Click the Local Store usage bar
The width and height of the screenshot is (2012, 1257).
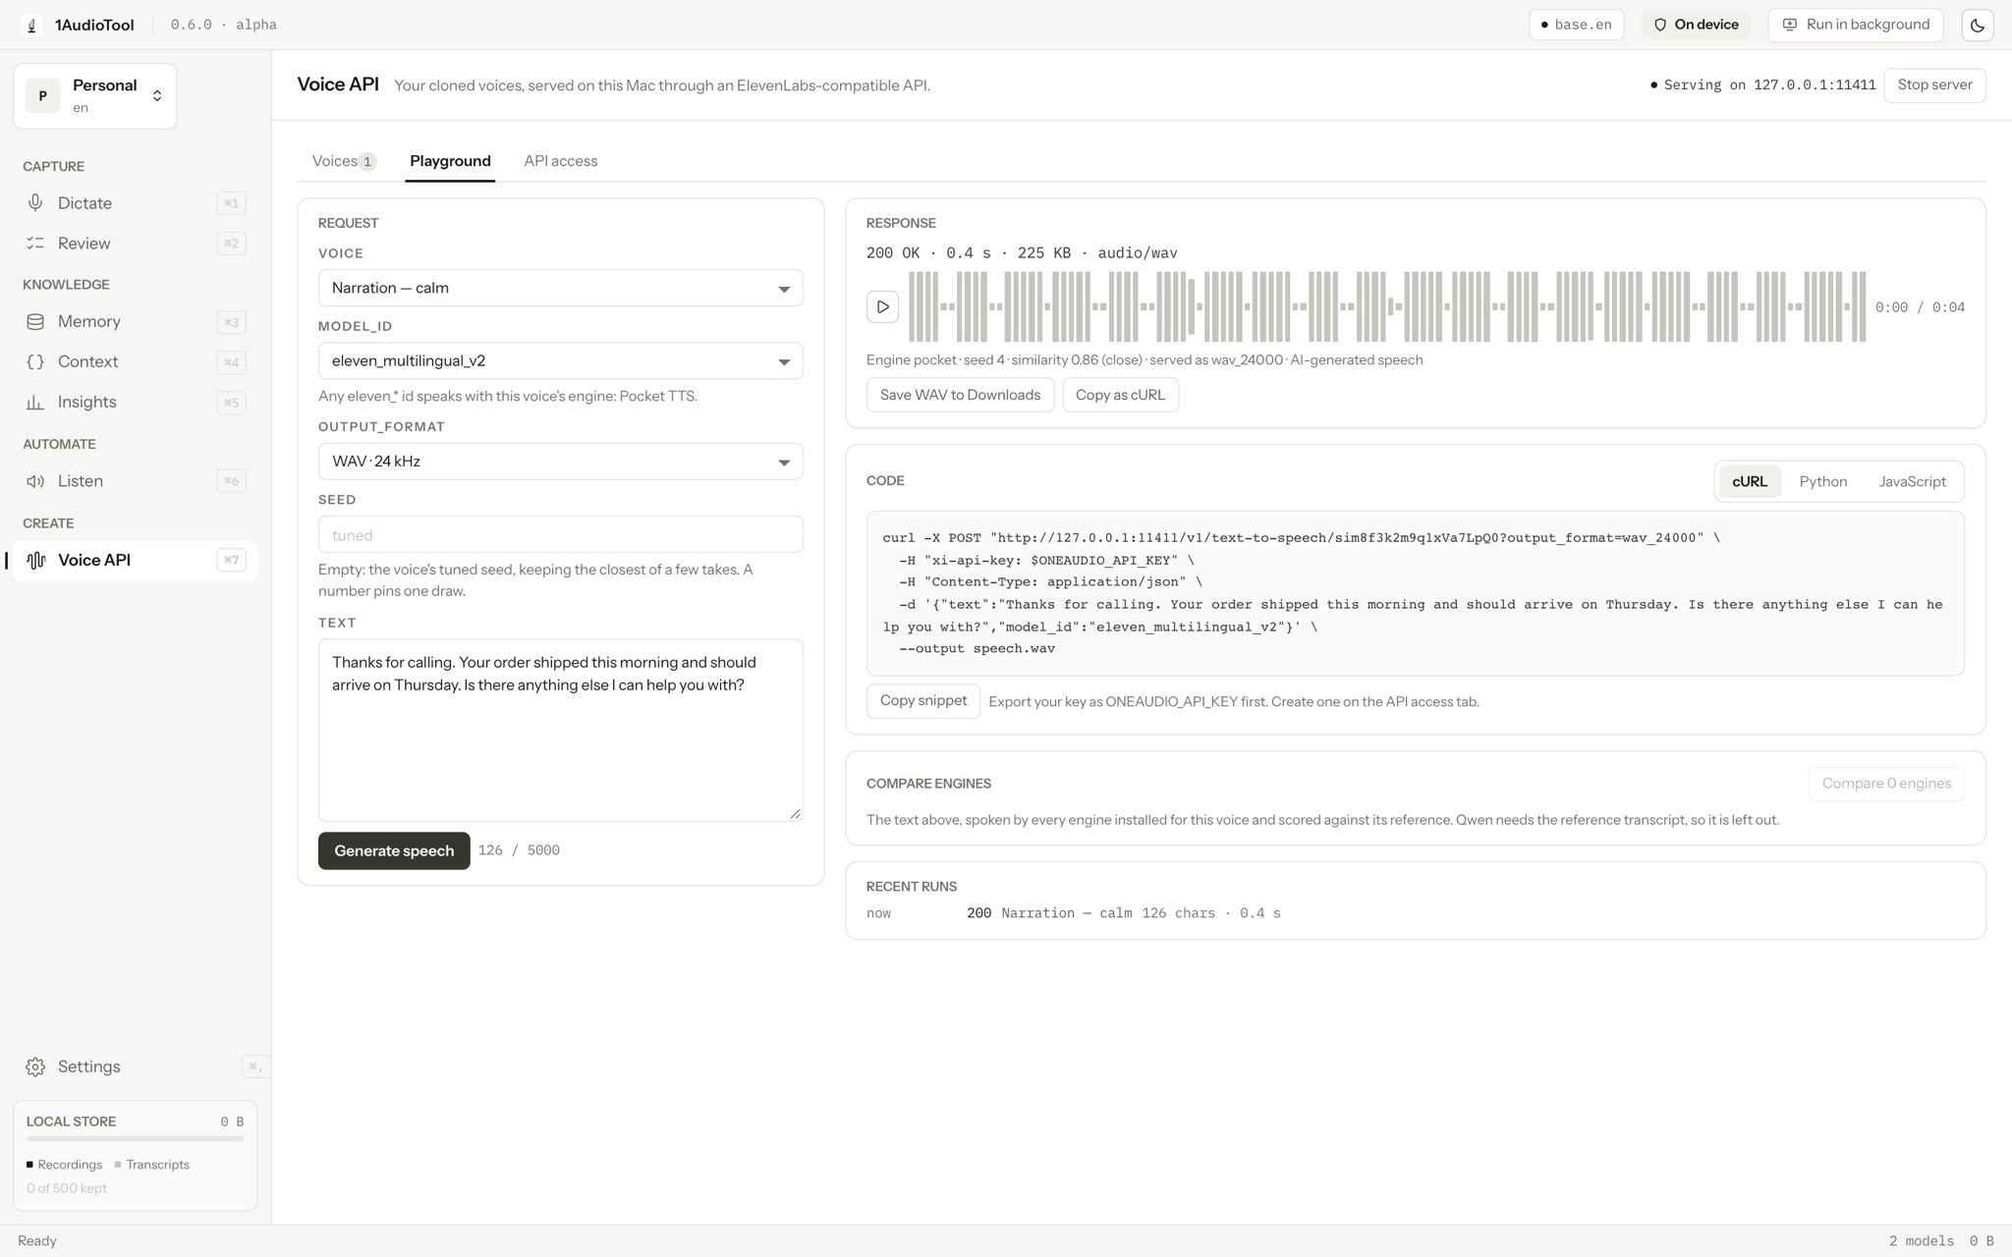(x=136, y=1139)
